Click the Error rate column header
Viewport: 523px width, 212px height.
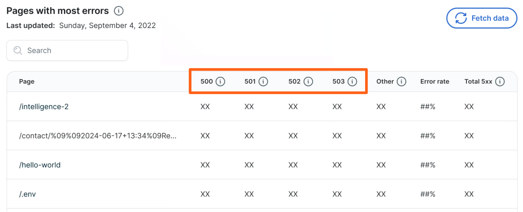(434, 82)
